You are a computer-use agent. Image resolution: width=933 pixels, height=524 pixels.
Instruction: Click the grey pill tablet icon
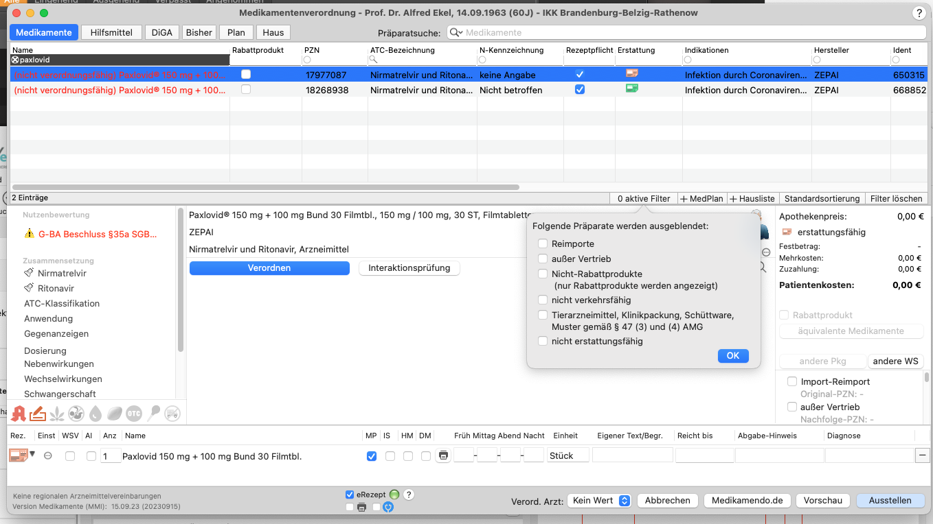coord(115,413)
